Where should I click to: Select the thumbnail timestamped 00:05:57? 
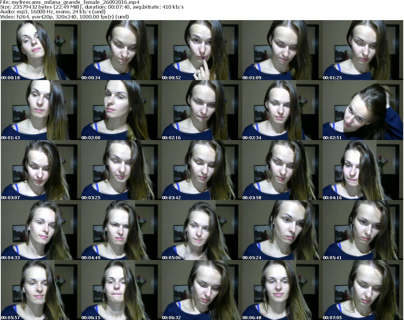click(41, 290)
